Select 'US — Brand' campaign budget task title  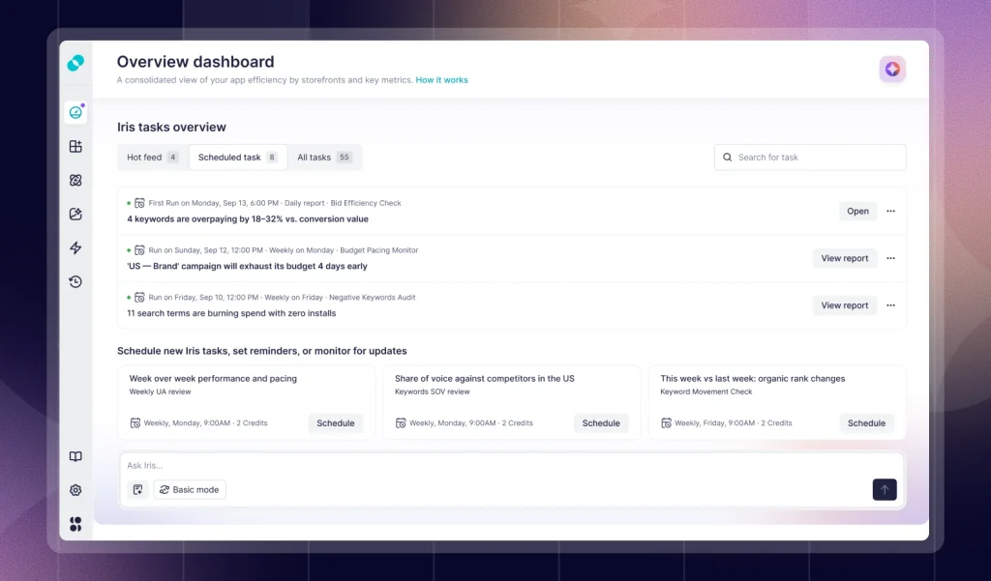247,266
